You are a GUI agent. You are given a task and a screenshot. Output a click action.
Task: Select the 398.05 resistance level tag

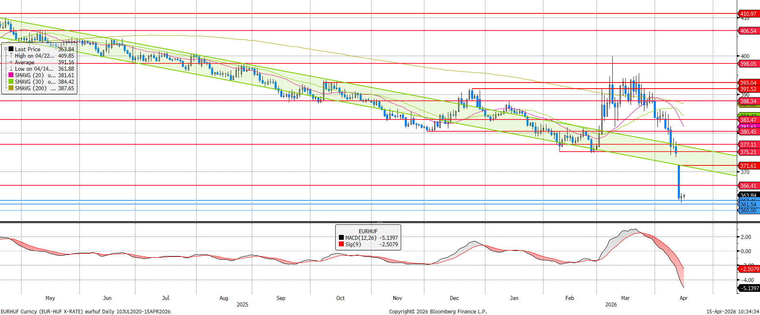pos(748,64)
